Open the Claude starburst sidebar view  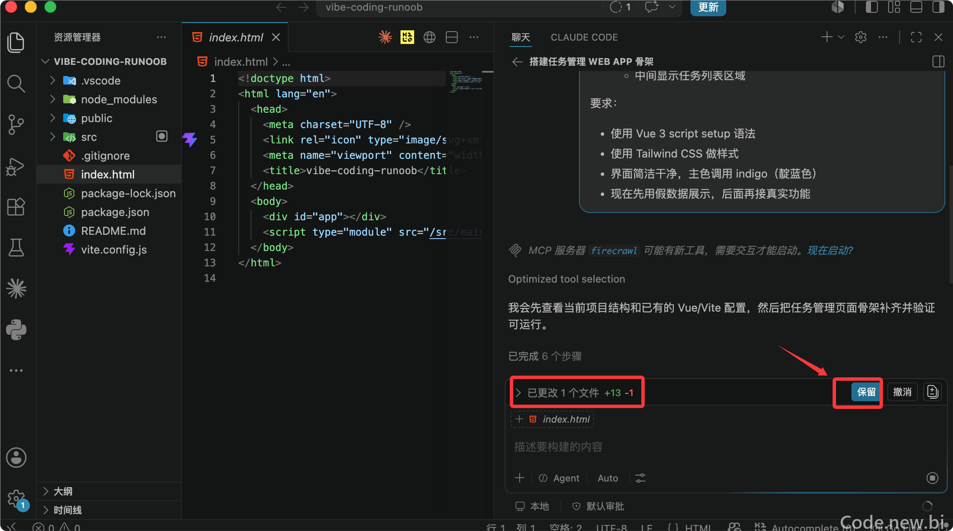16,289
